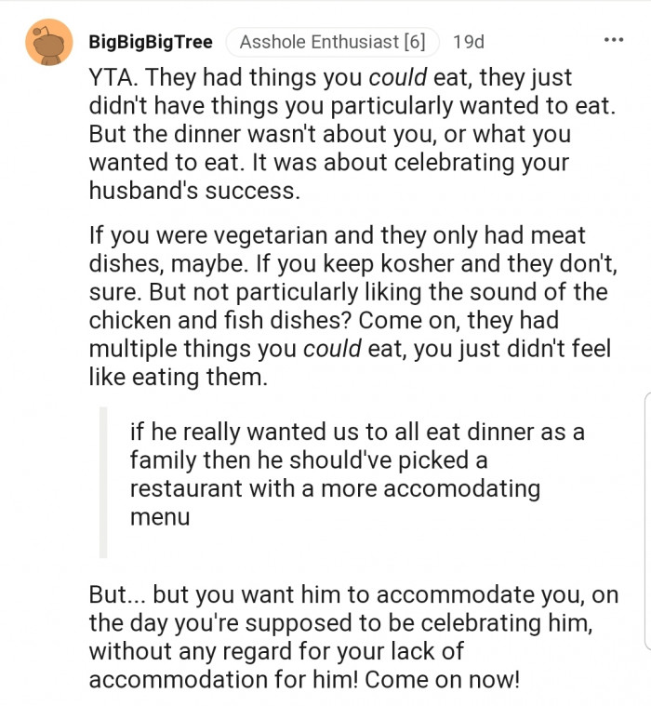Click the gray vertical quote bar

click(103, 482)
